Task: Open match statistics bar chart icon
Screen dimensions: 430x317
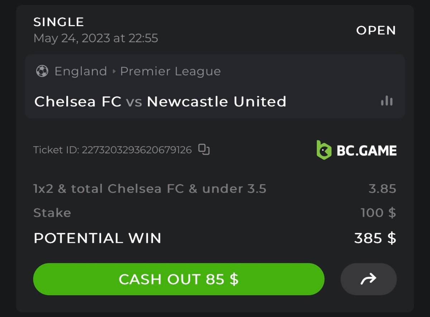Action: [x=387, y=102]
